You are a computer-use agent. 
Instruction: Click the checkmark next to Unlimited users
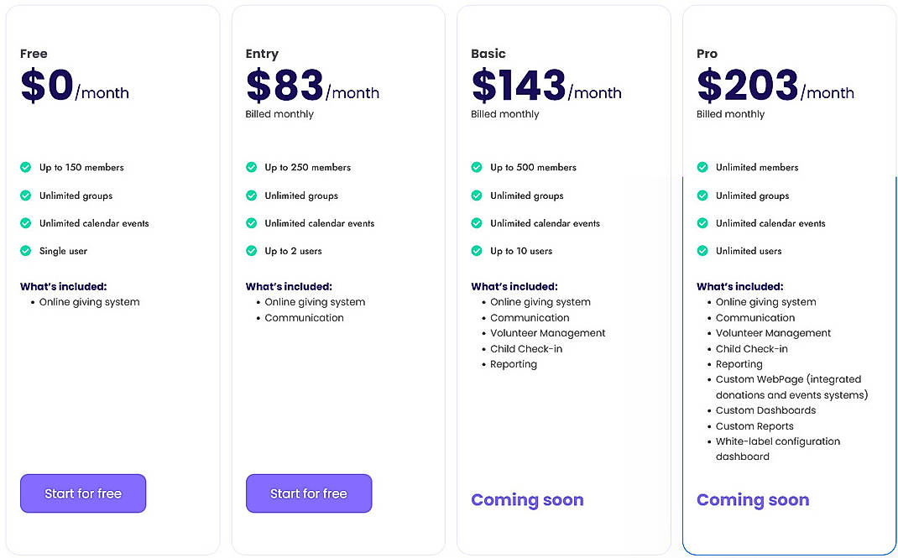pos(702,251)
